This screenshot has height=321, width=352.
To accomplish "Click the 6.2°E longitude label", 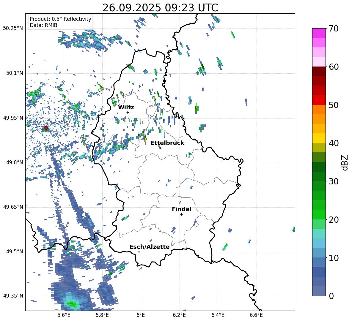I will [179, 315].
